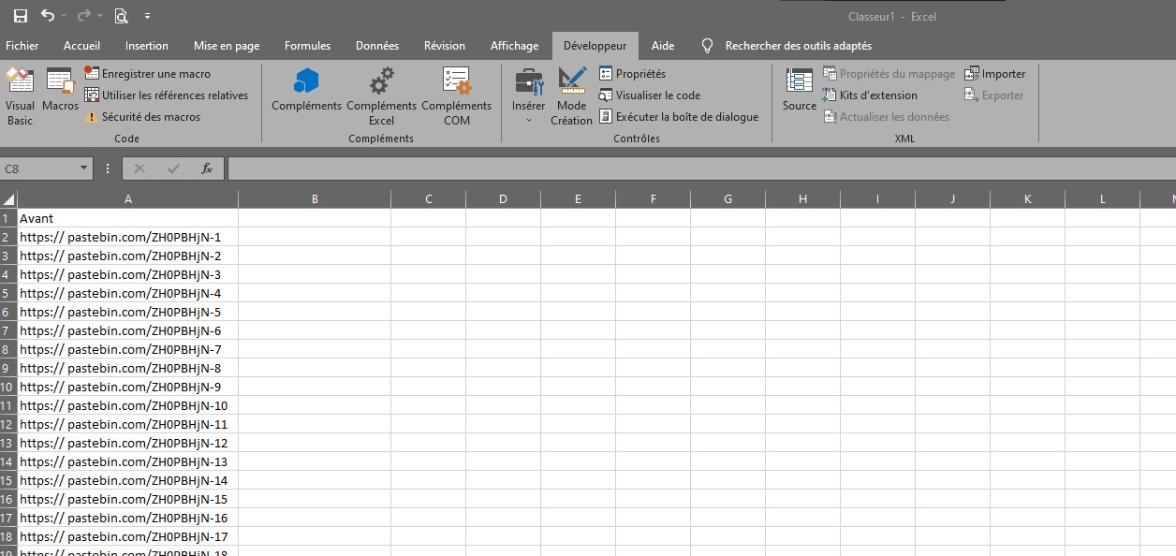The width and height of the screenshot is (1176, 556).
Task: Click the Name Box showing C8
Action: pyautogui.click(x=39, y=168)
